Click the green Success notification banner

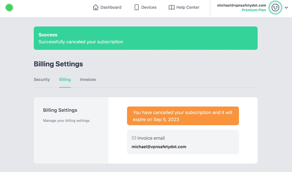click(x=146, y=38)
